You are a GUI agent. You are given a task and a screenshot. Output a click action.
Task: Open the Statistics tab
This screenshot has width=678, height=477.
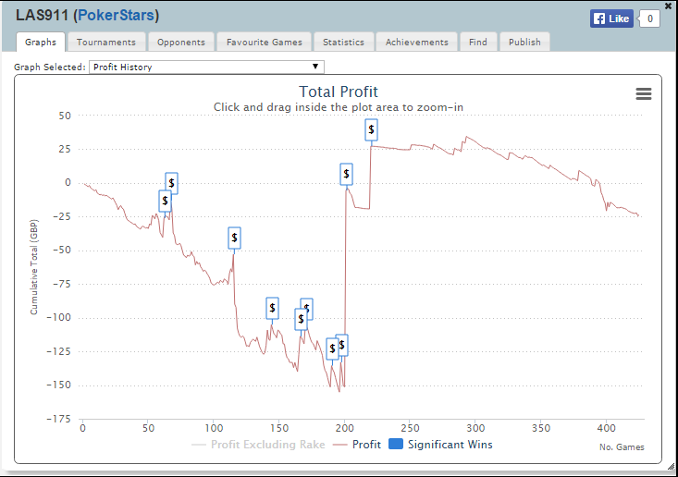tap(343, 42)
